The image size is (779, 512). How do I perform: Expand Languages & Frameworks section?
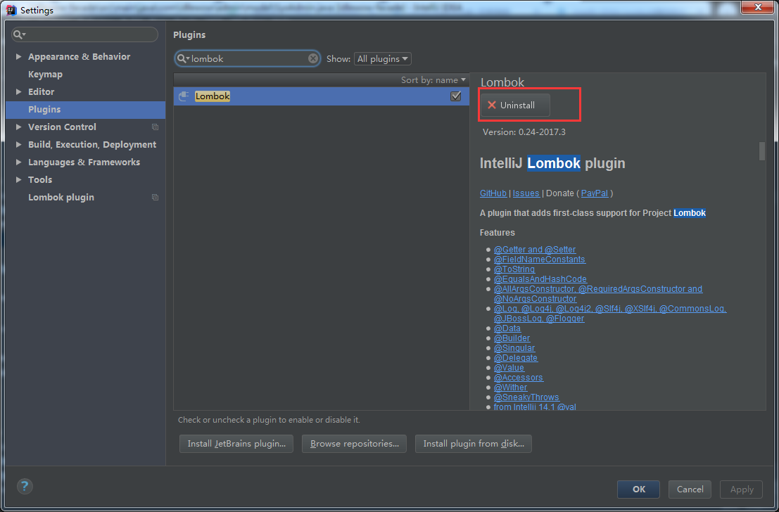point(18,162)
